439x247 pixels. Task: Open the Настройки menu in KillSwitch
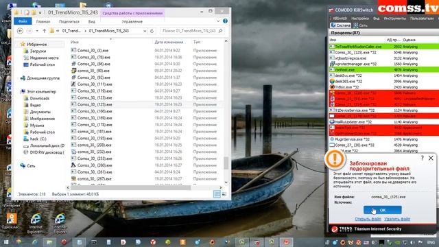point(360,19)
